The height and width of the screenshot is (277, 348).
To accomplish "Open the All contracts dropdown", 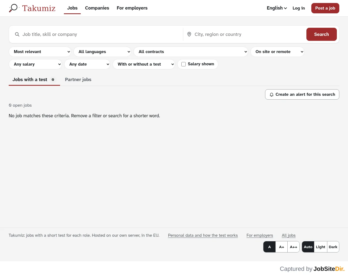I will point(191,52).
